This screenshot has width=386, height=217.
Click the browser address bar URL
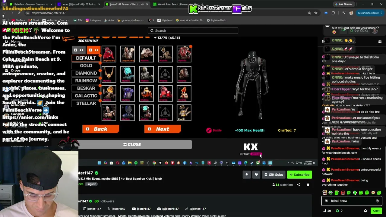49,13
